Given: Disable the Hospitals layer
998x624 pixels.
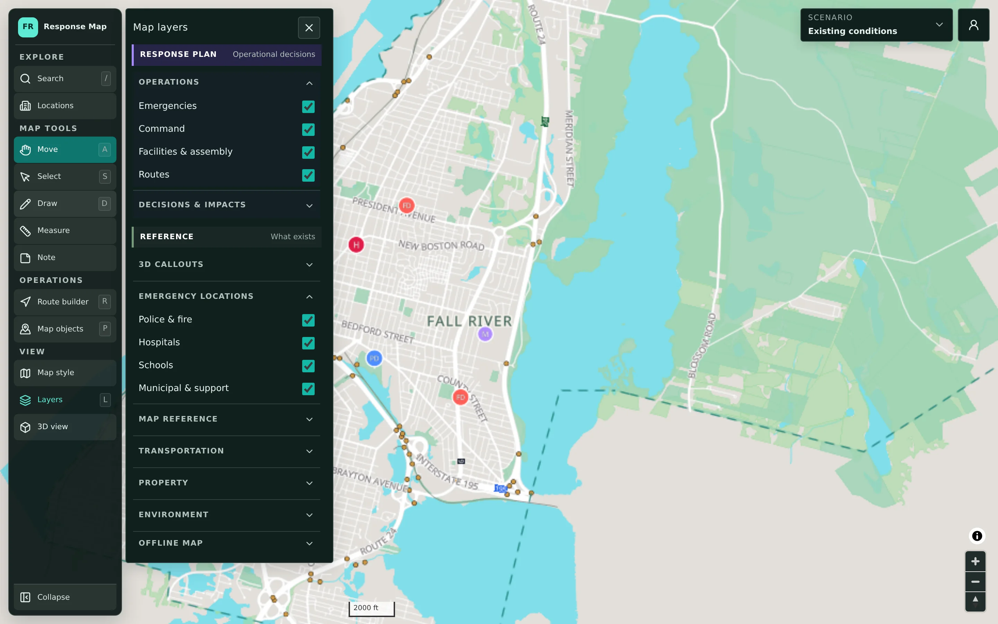Looking at the screenshot, I should tap(308, 343).
